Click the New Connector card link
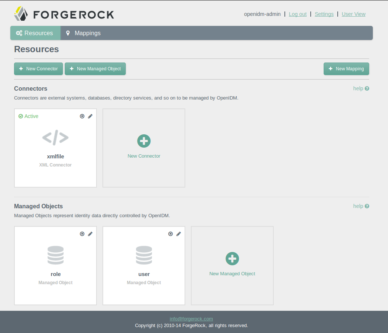This screenshot has width=388, height=333. click(x=144, y=156)
